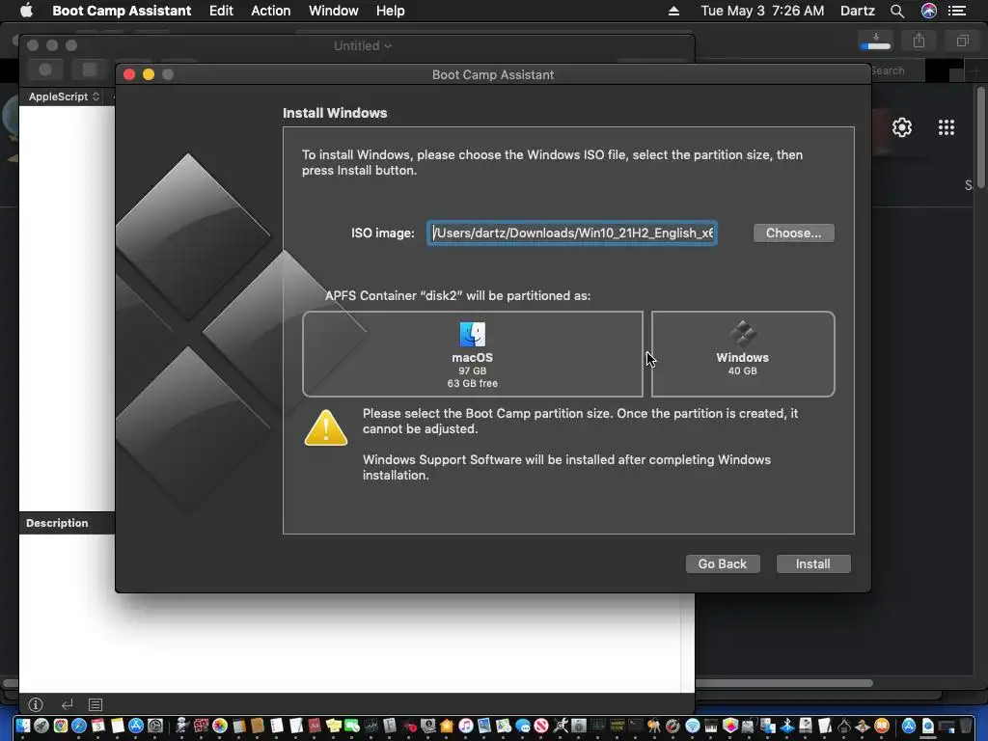Click the vertical scrollbar of background window
This screenshot has width=988, height=741.
pyautogui.click(x=981, y=135)
